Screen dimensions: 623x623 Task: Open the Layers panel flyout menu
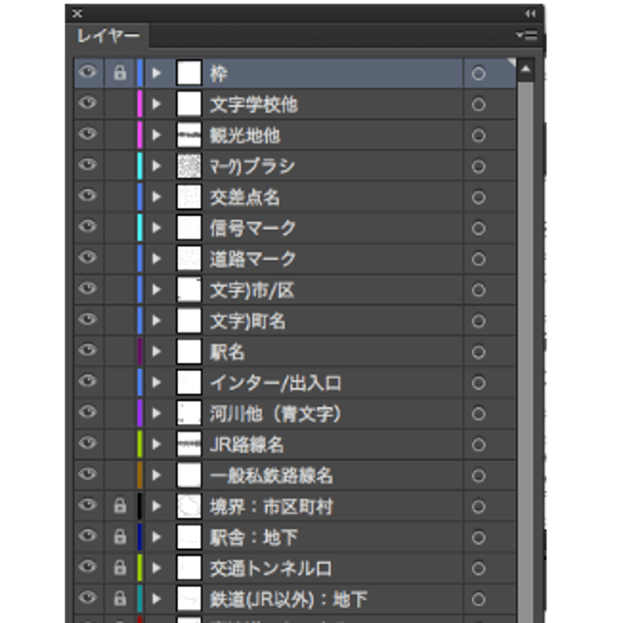coord(528,35)
